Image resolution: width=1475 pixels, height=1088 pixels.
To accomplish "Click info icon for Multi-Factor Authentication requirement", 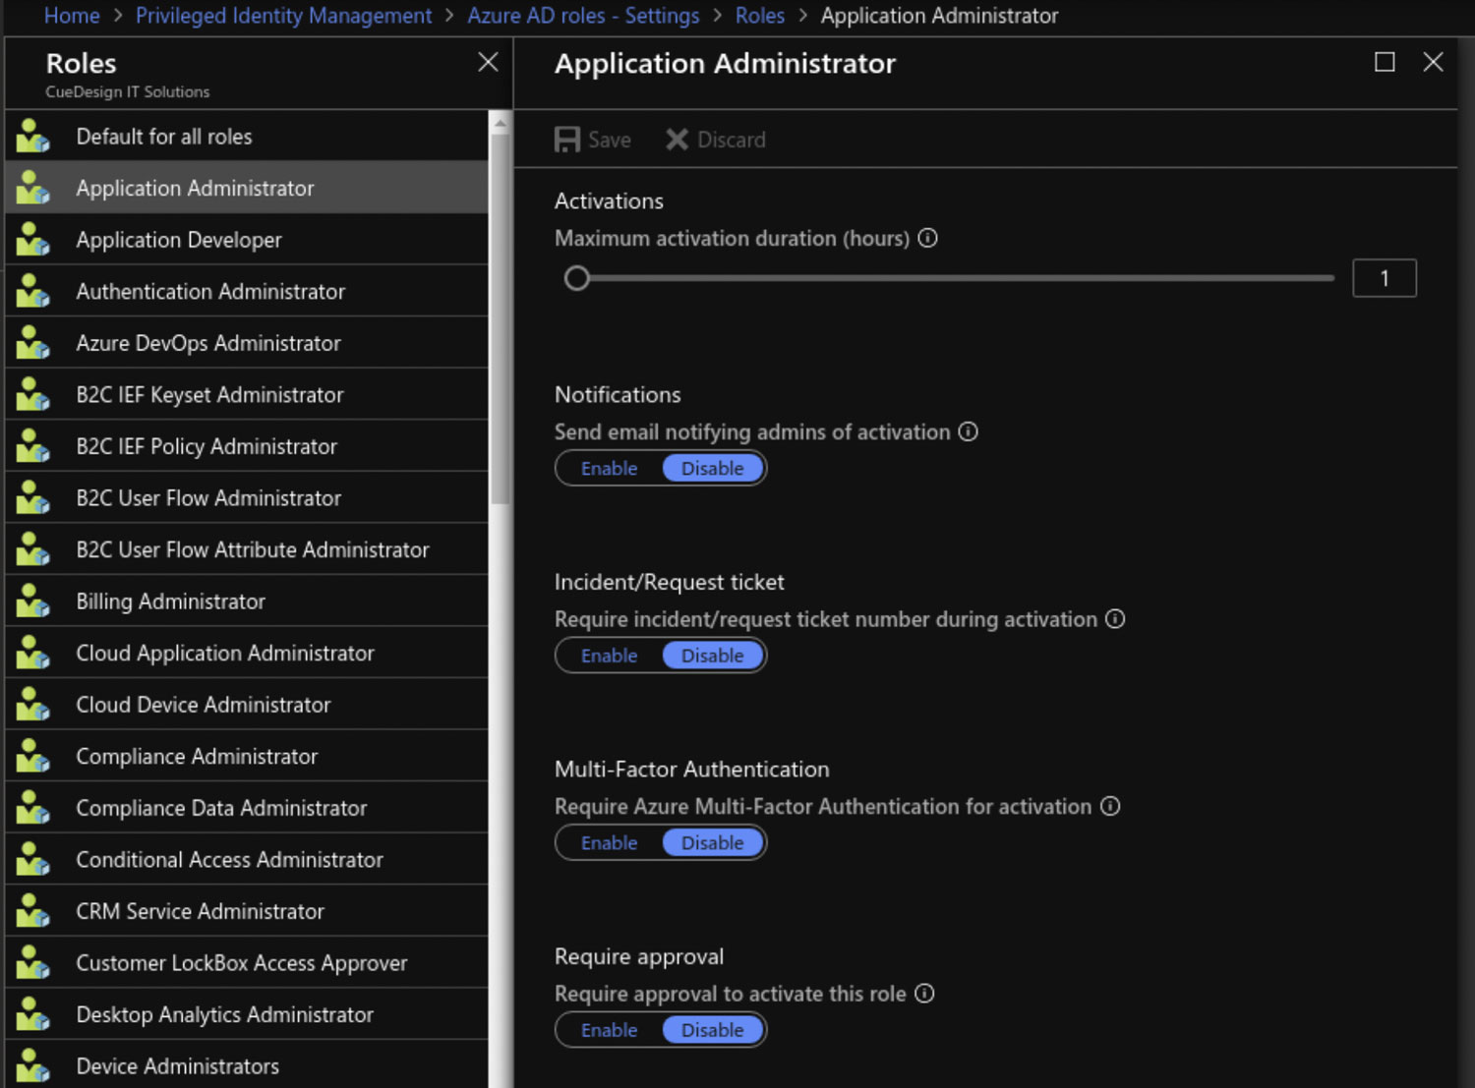I will coord(1110,806).
